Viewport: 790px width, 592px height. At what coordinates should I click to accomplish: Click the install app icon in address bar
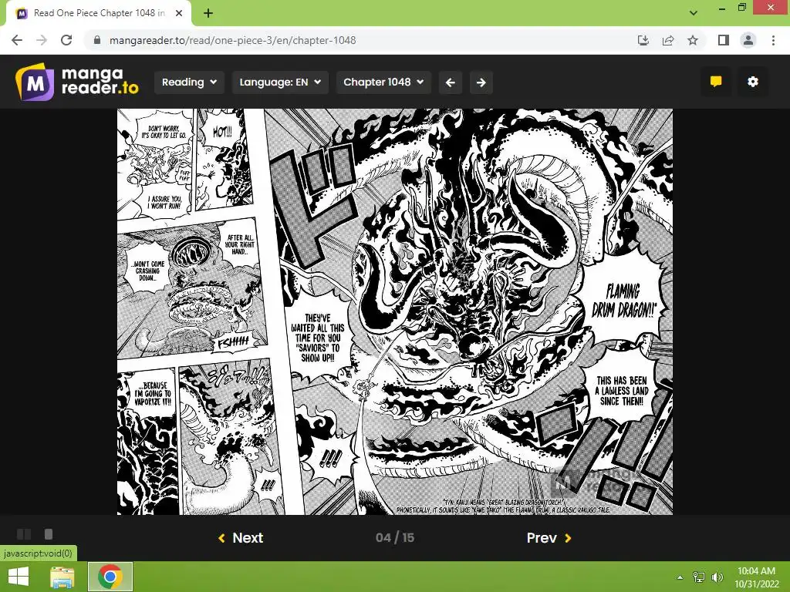(643, 40)
